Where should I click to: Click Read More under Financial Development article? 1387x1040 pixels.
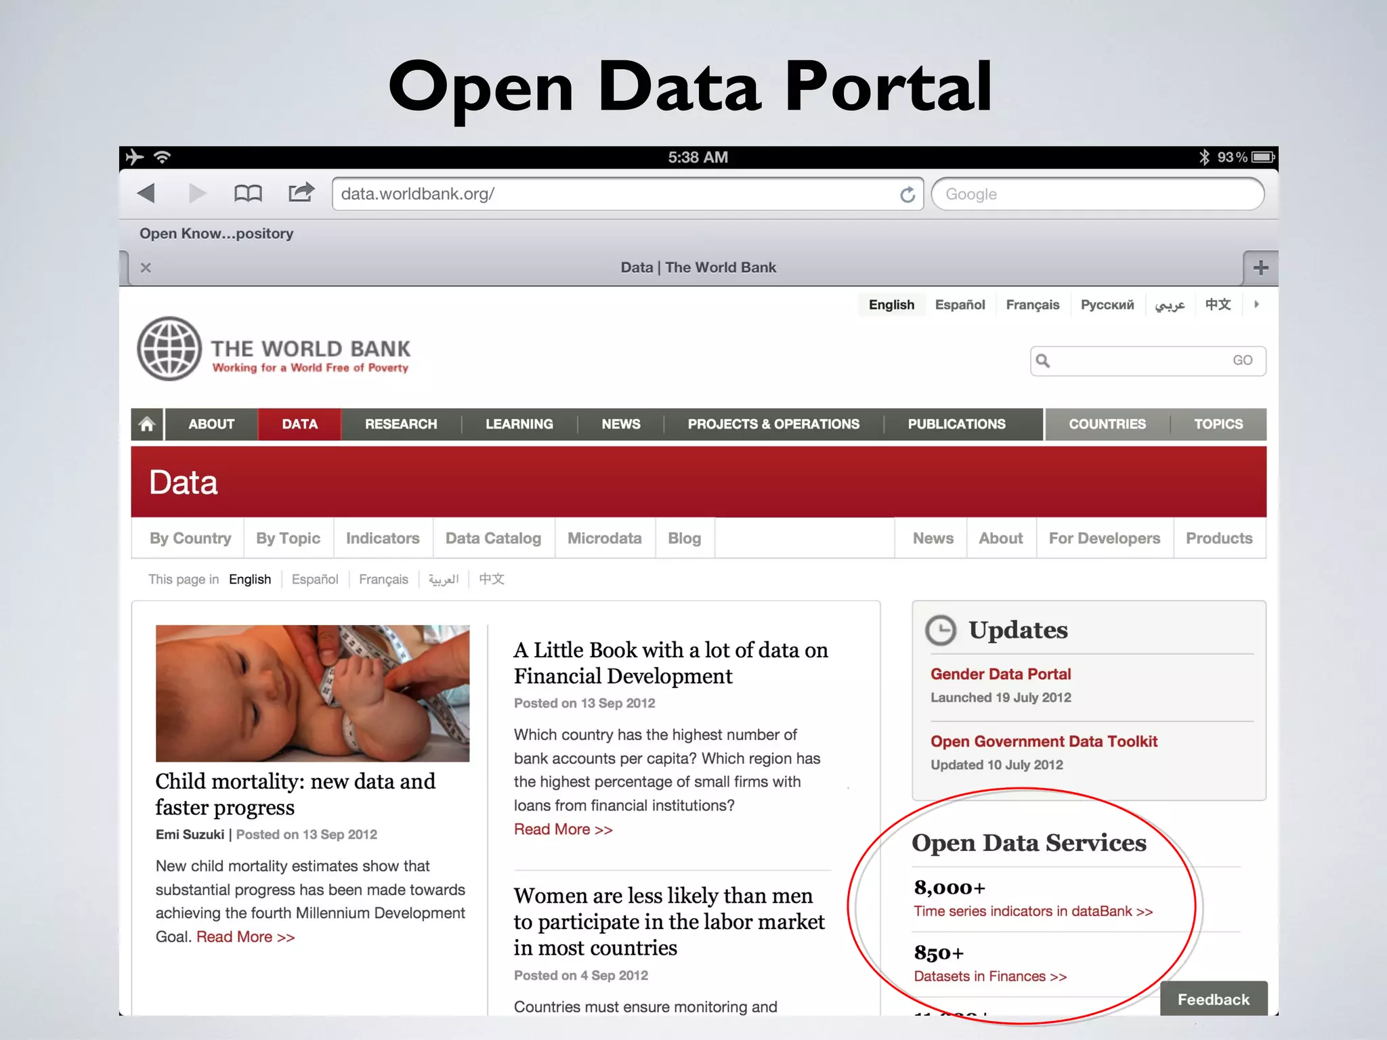(563, 829)
